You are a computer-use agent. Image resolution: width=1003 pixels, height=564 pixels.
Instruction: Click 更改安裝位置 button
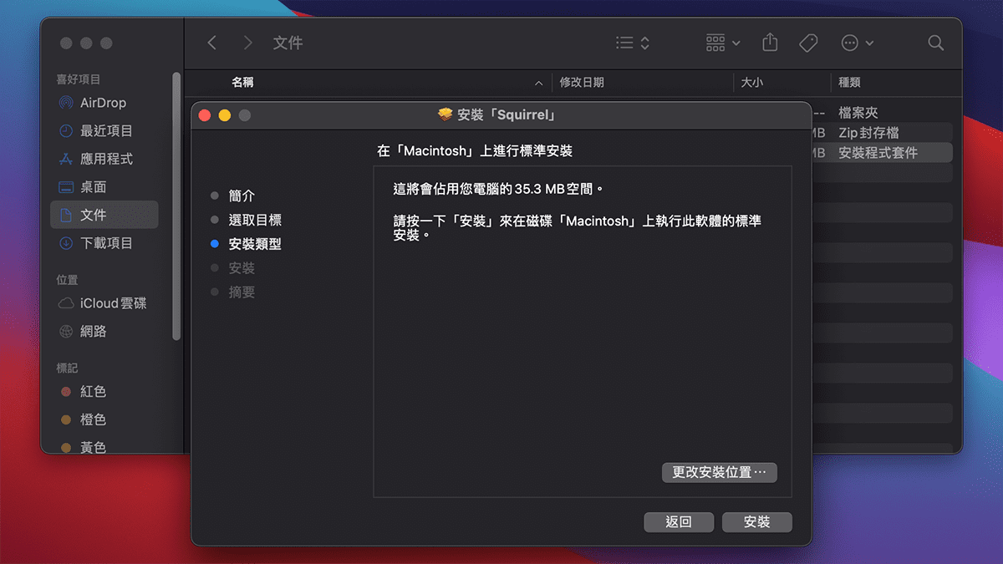pos(719,472)
